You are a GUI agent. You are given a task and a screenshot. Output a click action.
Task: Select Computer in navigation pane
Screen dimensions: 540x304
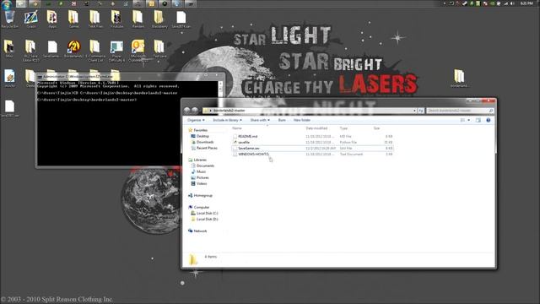[x=199, y=207]
